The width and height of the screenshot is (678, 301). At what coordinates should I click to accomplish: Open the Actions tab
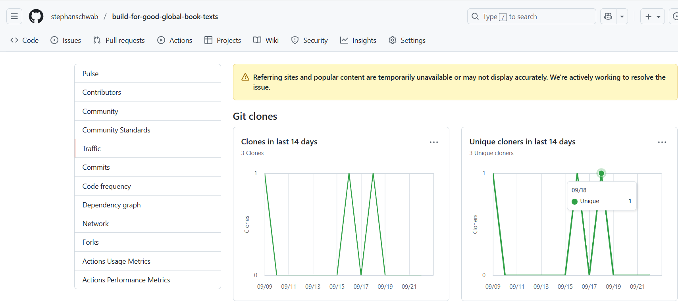click(175, 40)
